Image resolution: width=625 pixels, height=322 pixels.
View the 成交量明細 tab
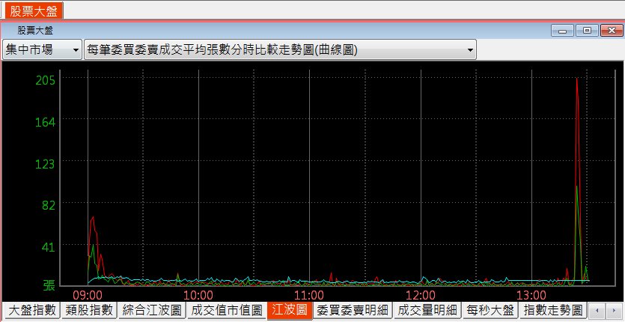click(x=425, y=309)
